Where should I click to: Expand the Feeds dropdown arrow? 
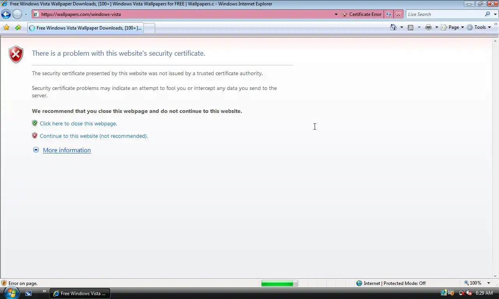coord(419,27)
